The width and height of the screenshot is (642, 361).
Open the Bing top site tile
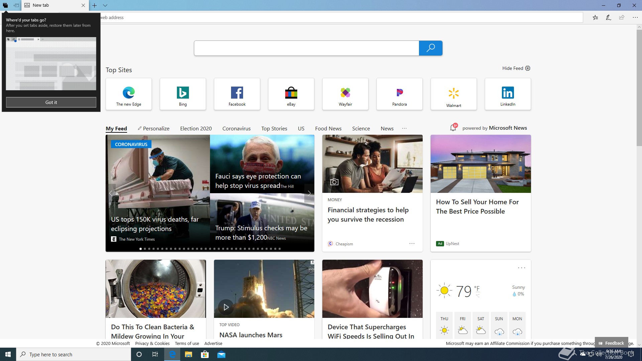click(183, 94)
